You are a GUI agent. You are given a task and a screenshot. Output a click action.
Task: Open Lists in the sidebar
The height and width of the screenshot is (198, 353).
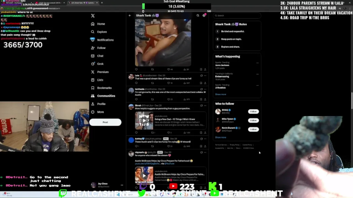[x=97, y=80]
